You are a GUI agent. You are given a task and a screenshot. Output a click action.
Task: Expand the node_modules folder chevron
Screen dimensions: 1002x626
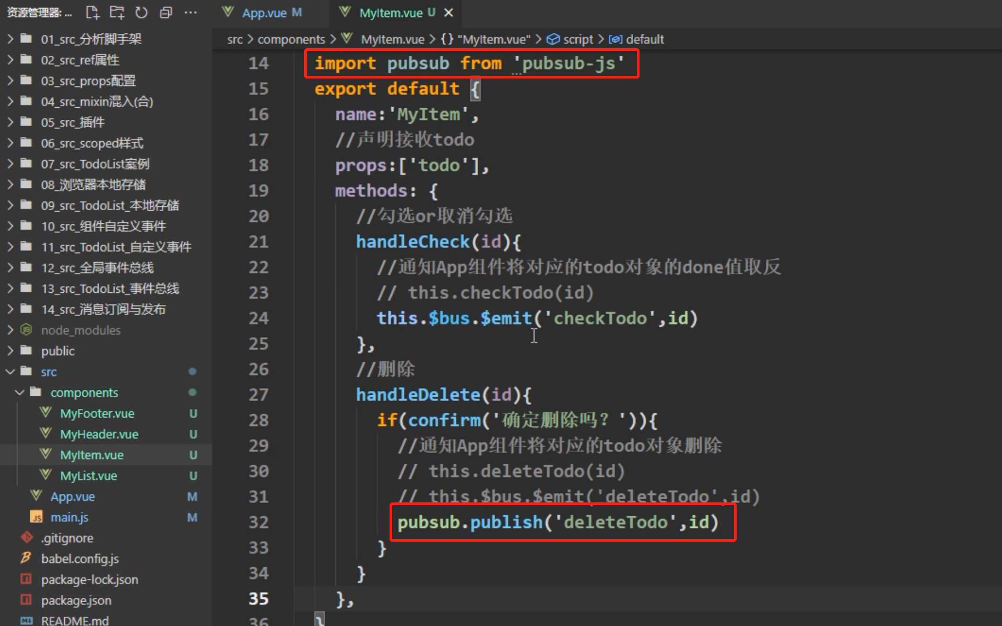[x=10, y=330]
